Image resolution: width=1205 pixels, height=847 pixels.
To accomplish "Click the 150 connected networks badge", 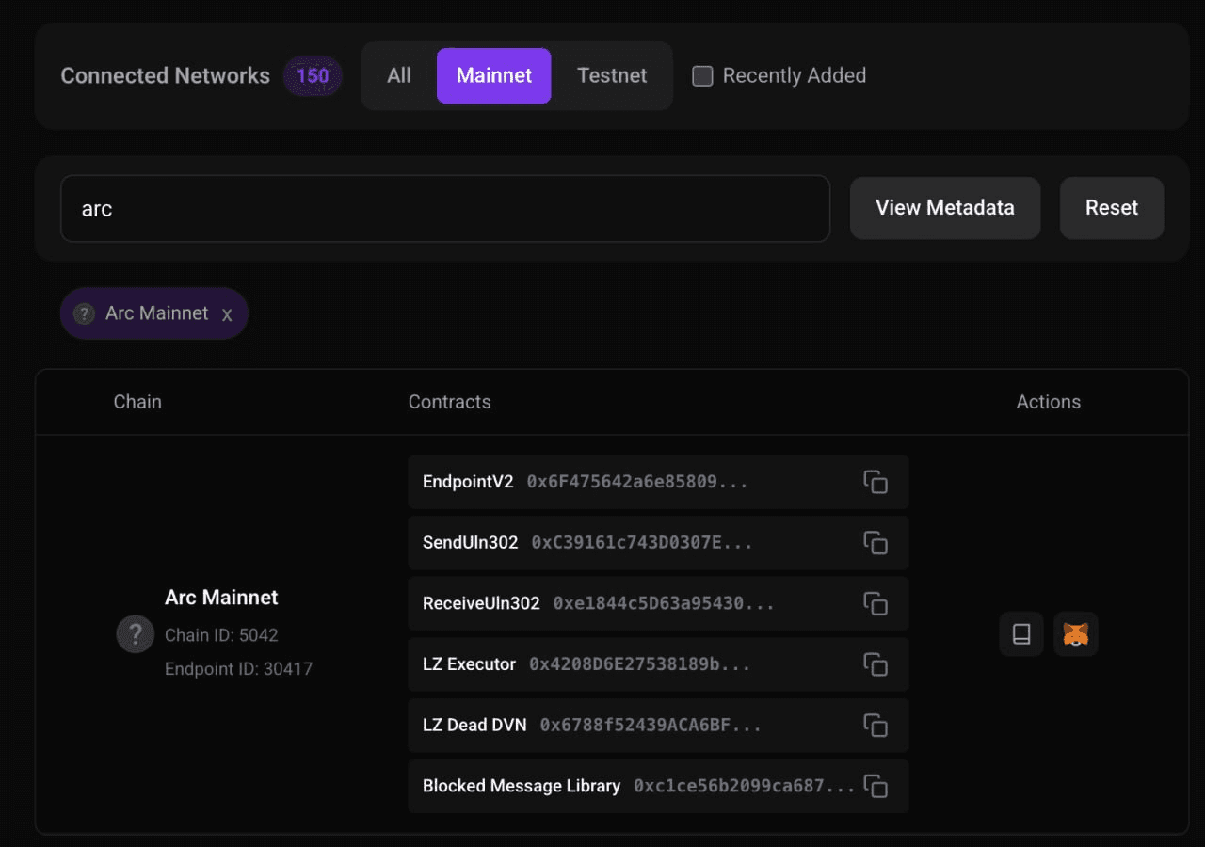I will pos(313,75).
